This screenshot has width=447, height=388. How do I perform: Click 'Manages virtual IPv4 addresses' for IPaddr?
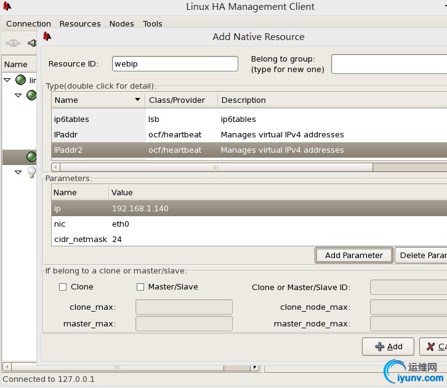coord(282,134)
